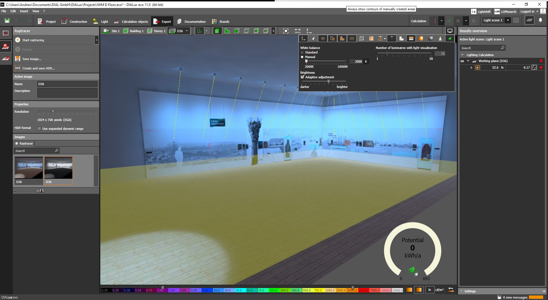Open the Insert menu

point(24,11)
